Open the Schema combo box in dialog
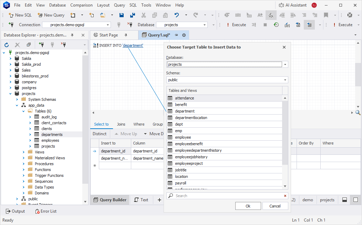Image resolution: width=362 pixels, height=225 pixels. pyautogui.click(x=285, y=80)
